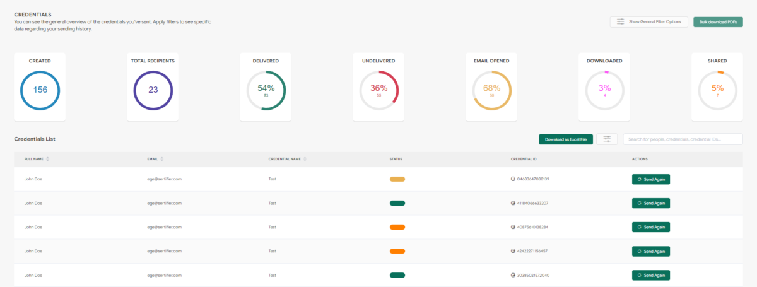
Task: Click Bulk download PDFs button
Action: (718, 22)
